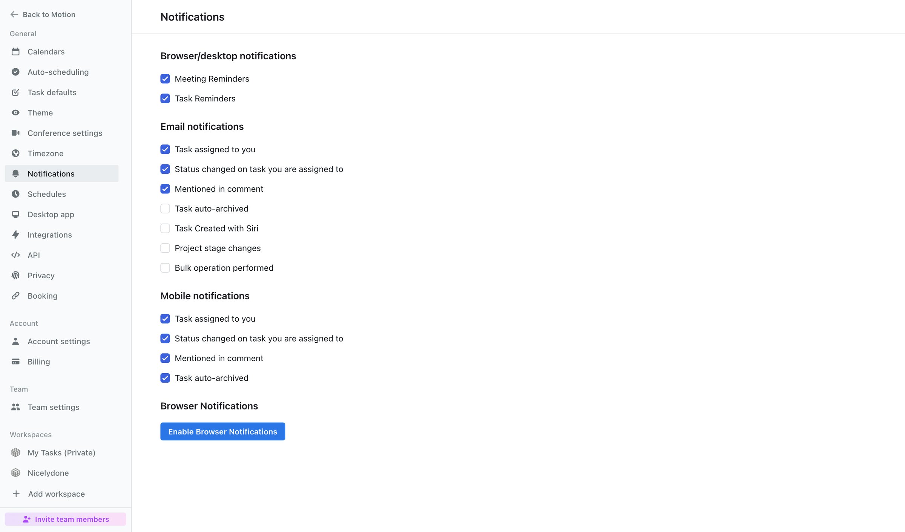Click the Auto-scheduling checkmark icon

pos(15,72)
